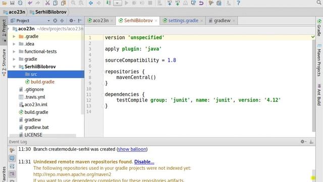This screenshot has height=182, width=323.
Task: Open the Ant Build side panel
Action: [x=319, y=95]
